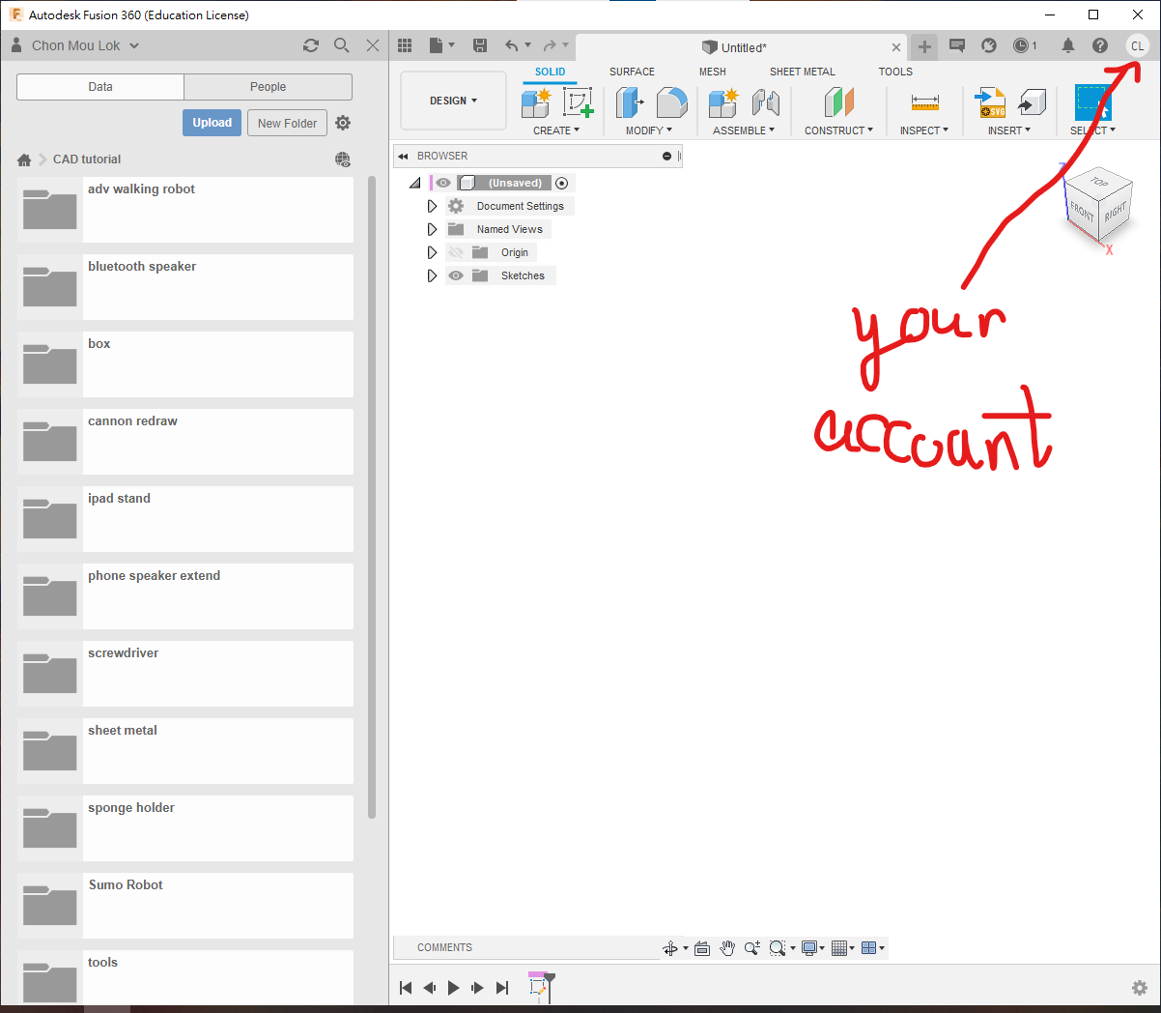Screen dimensions: 1161x1013
Task: Select the Press Pull tool icon
Action: tap(630, 102)
